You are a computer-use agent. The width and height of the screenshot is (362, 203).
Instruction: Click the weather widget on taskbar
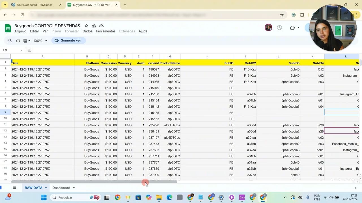pos(8,197)
